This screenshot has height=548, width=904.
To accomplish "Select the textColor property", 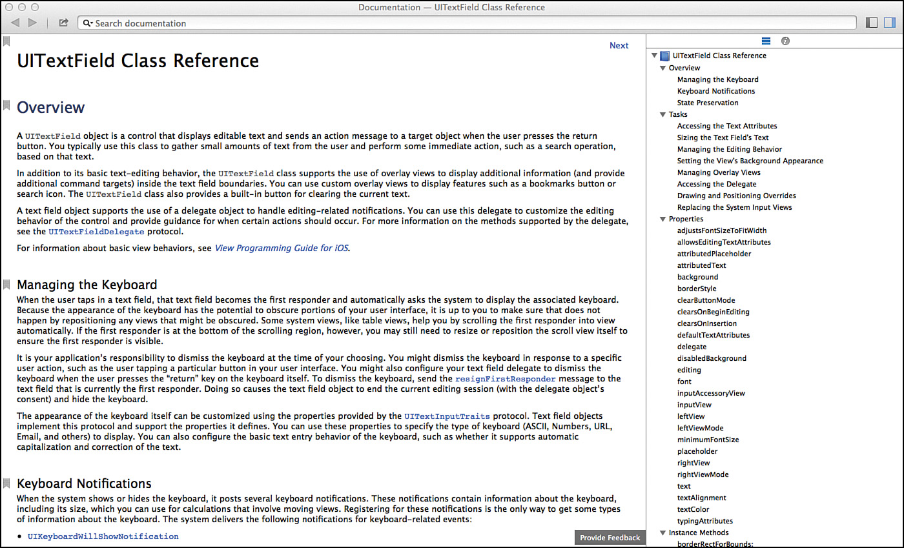I will 693,509.
